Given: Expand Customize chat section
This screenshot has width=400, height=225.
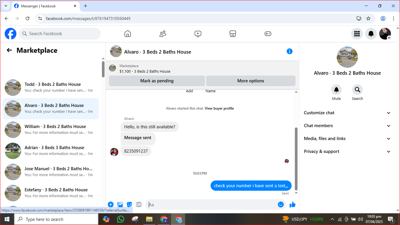Looking at the screenshot, I should click(x=347, y=113).
